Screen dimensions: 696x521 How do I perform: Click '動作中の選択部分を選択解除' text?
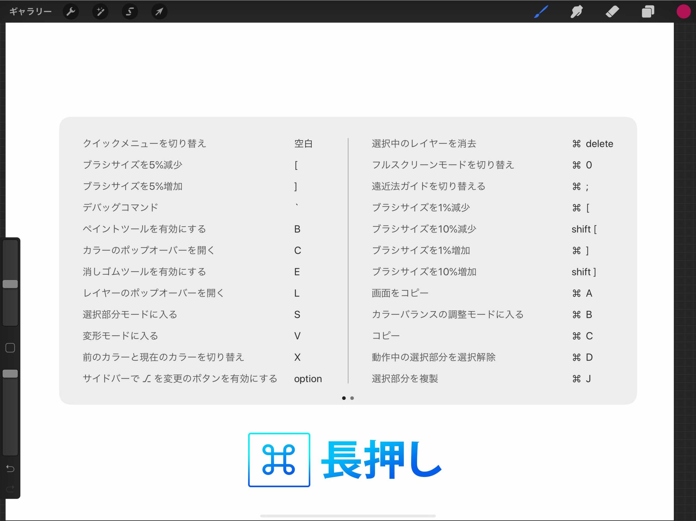point(433,357)
